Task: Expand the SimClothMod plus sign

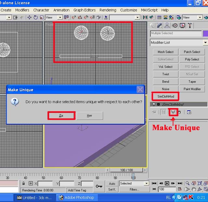Action: point(158,104)
